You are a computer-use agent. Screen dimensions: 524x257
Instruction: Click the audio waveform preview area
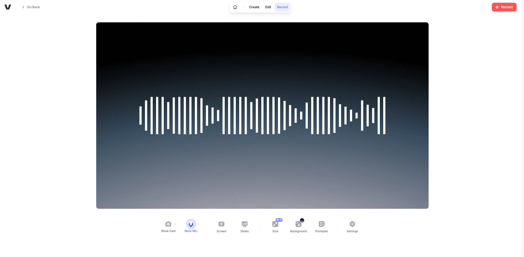pyautogui.click(x=262, y=115)
